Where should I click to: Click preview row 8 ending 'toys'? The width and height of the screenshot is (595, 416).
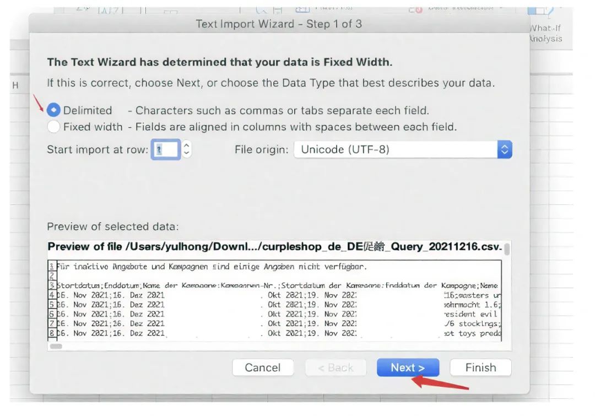click(x=467, y=333)
